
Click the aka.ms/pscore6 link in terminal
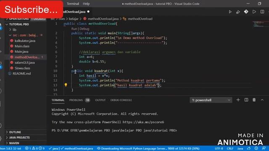coord(143,122)
